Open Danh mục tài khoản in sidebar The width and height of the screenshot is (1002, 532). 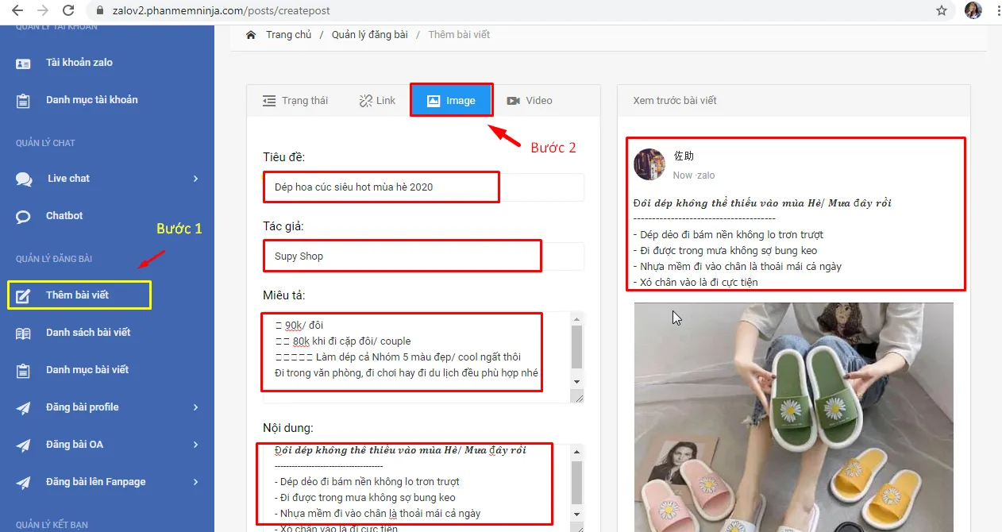(x=91, y=100)
